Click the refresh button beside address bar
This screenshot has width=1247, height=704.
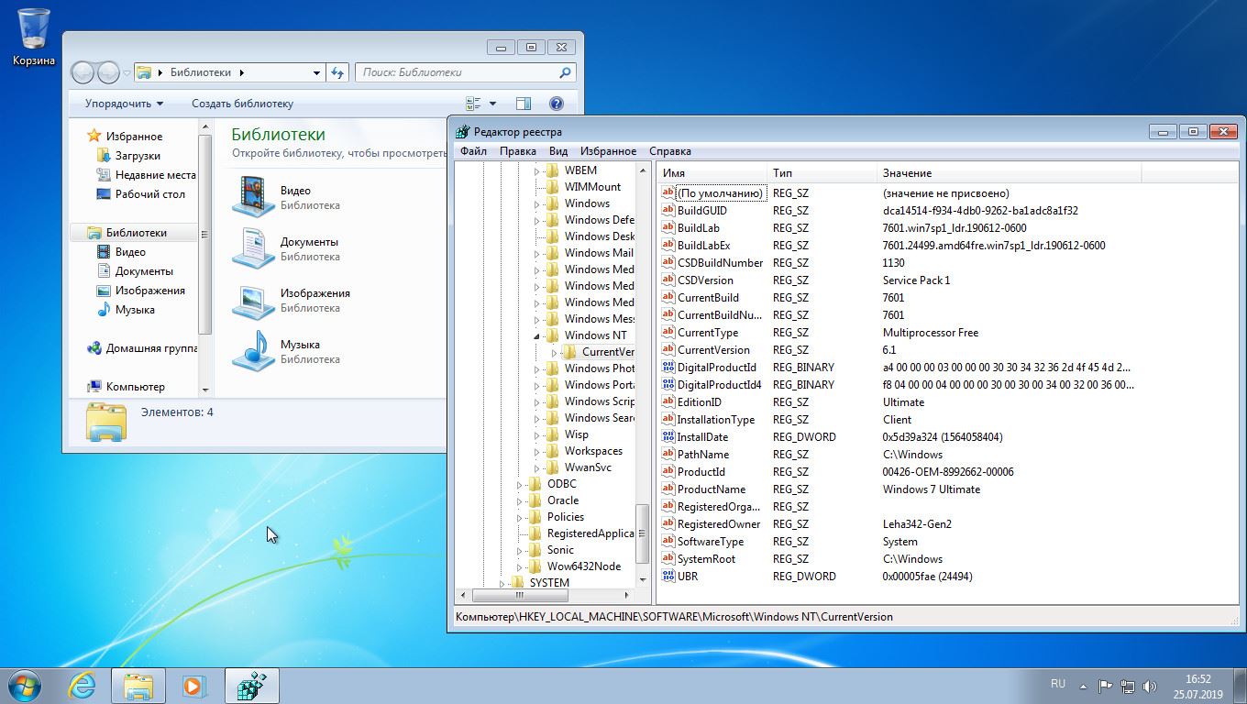[x=337, y=72]
